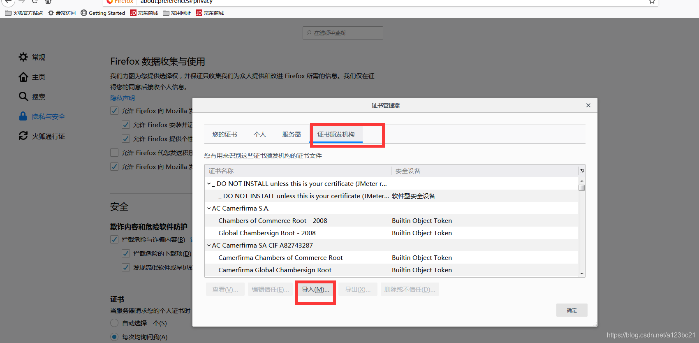Image resolution: width=699 pixels, height=343 pixels.
Task: Collapse the AC Camerfirma S.A. group
Action: point(209,209)
